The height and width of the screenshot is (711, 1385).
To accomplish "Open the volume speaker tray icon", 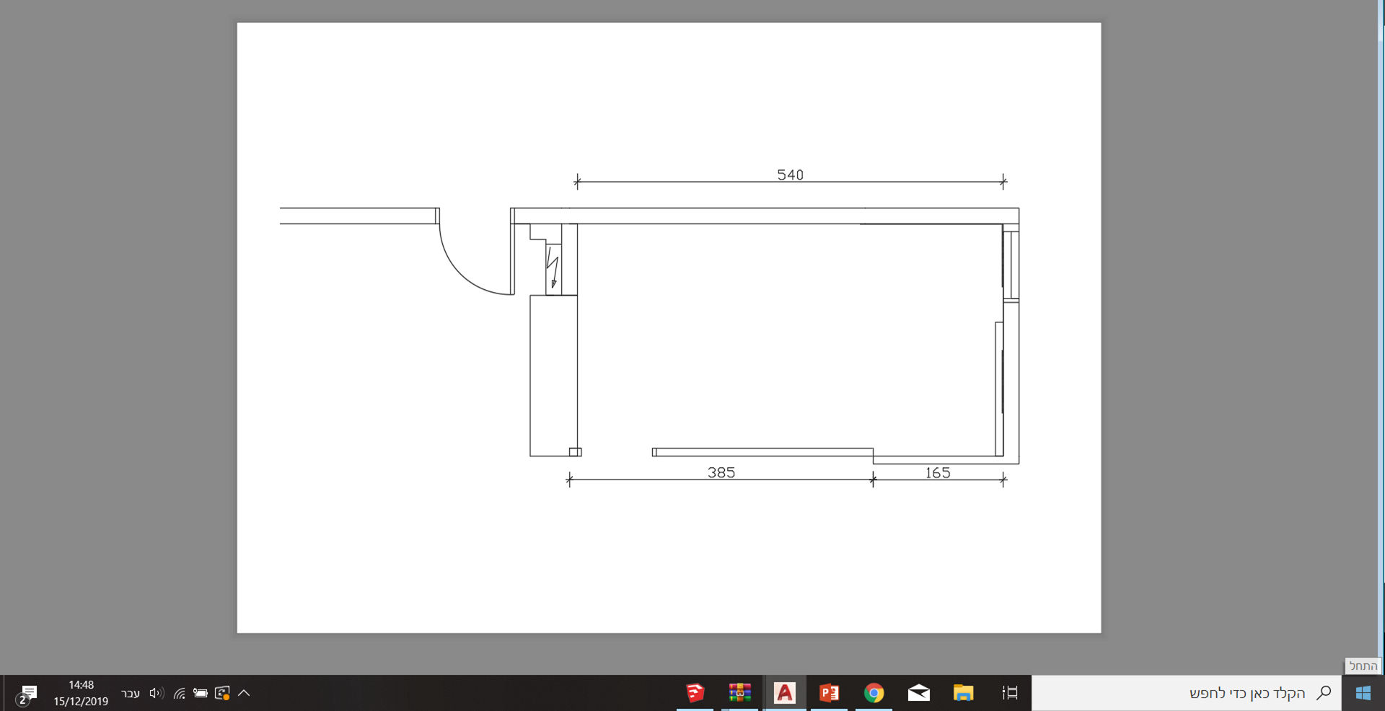I will pyautogui.click(x=157, y=693).
